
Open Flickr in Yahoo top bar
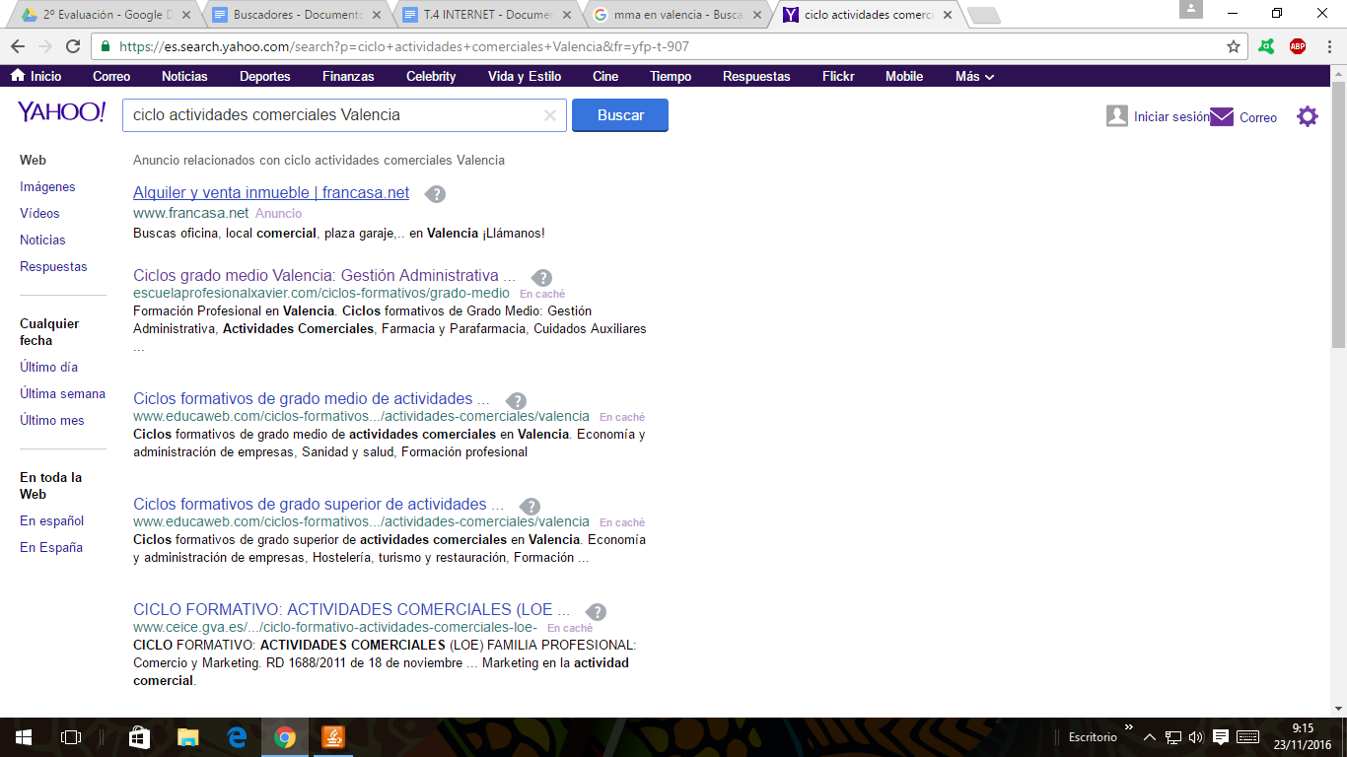tap(838, 76)
